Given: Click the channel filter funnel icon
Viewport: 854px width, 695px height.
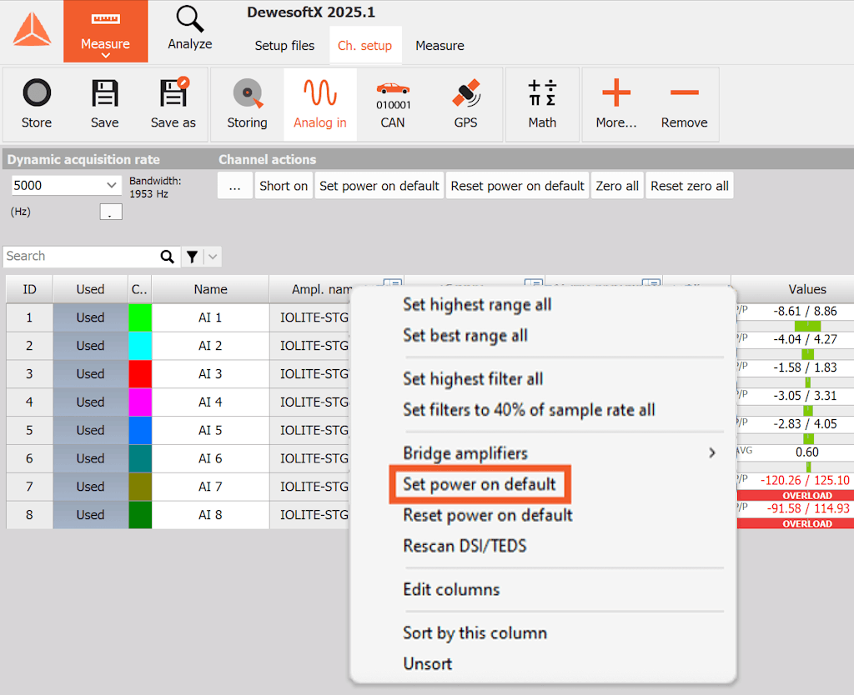Looking at the screenshot, I should (x=192, y=257).
